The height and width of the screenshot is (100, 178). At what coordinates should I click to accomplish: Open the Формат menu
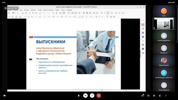[33, 10]
